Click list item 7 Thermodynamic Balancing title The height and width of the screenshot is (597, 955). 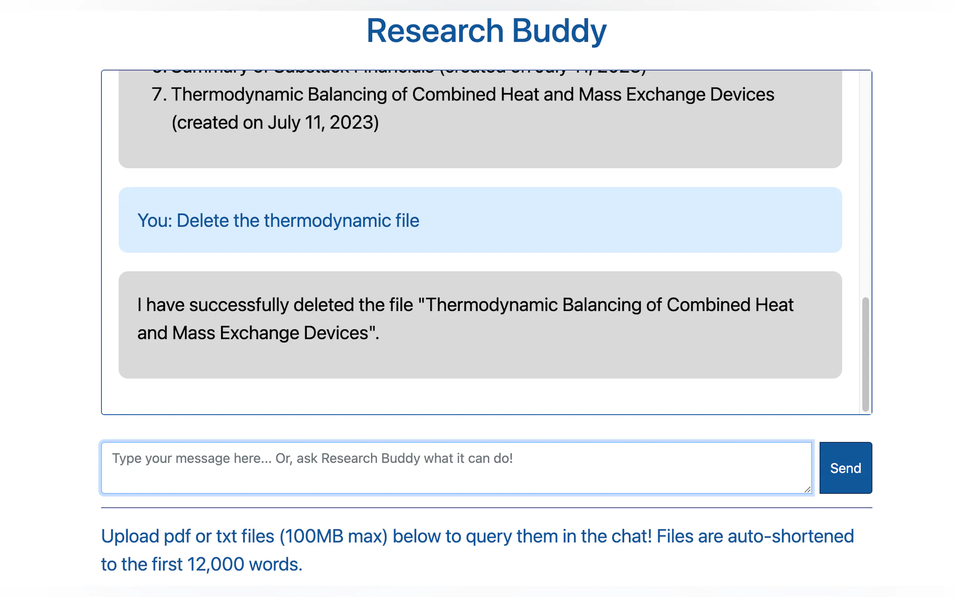[472, 95]
